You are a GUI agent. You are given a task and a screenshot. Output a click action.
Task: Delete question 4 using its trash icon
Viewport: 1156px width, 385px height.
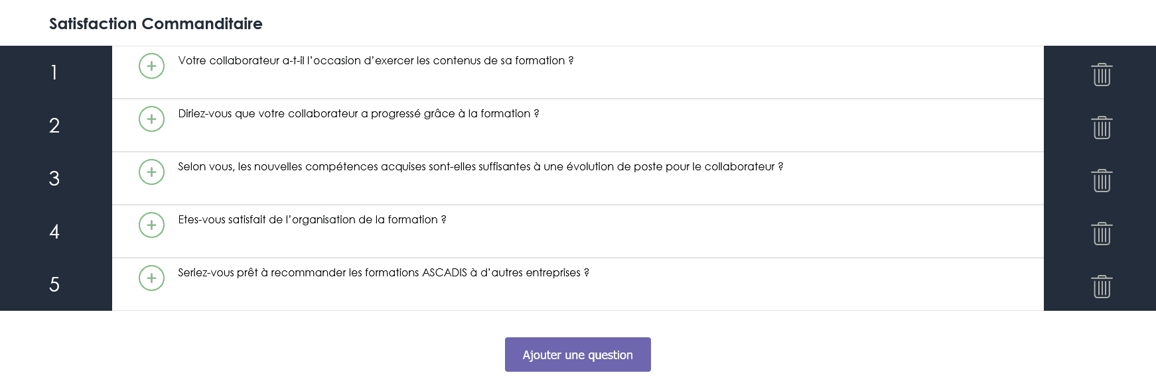point(1101,235)
